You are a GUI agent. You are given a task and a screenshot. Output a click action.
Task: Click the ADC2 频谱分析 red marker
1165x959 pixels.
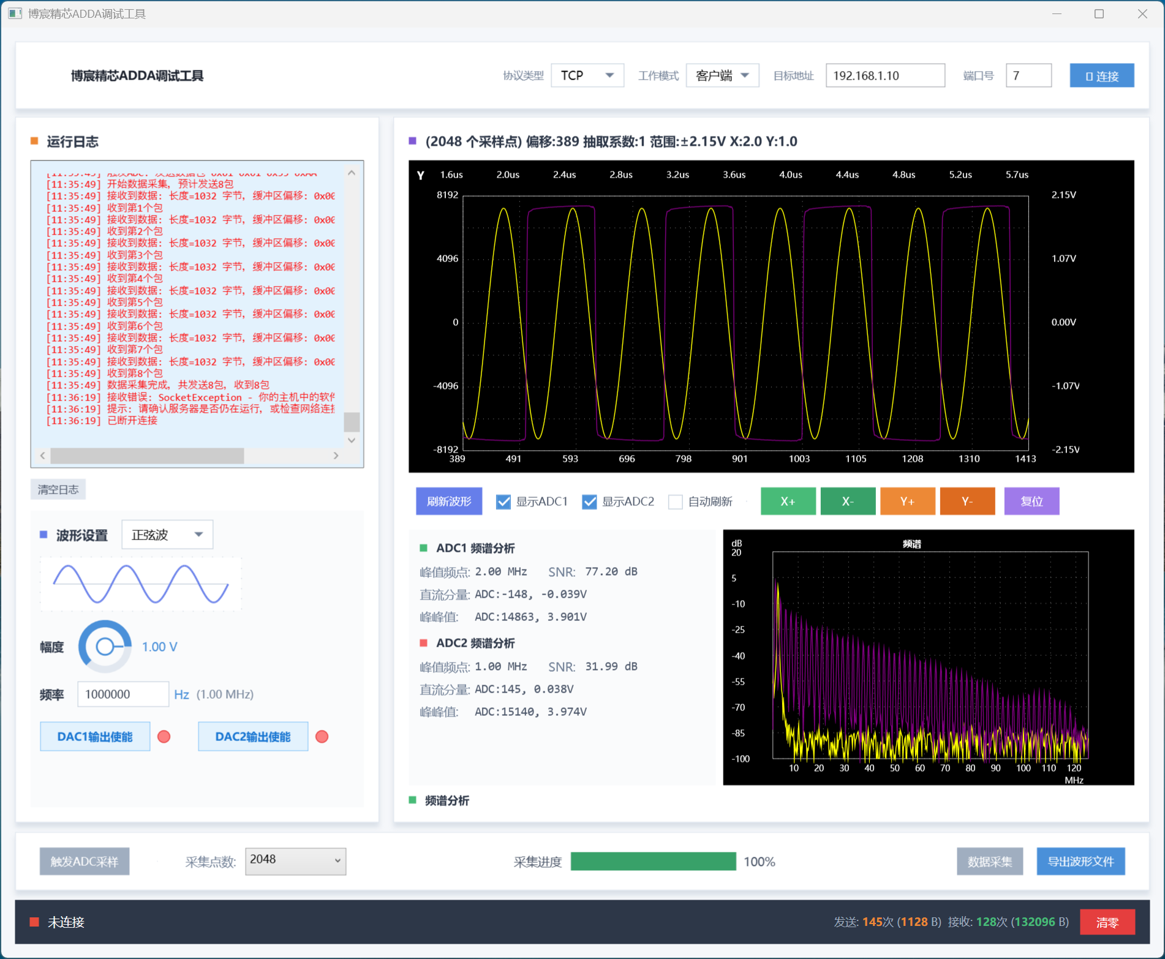coord(423,643)
